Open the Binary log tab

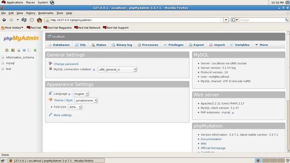pos(122,45)
